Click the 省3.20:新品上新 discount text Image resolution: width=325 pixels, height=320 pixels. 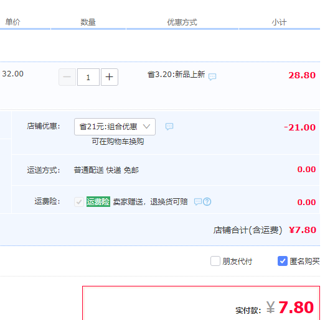(176, 75)
